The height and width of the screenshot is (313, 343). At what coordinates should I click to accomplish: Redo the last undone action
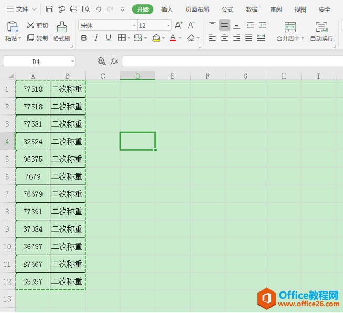(x=110, y=9)
